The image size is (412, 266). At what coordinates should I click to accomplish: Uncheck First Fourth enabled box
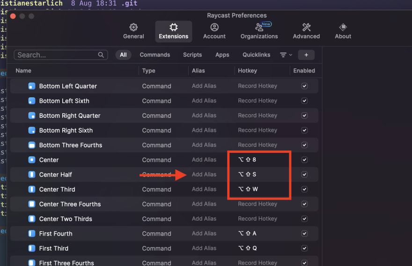coord(304,233)
